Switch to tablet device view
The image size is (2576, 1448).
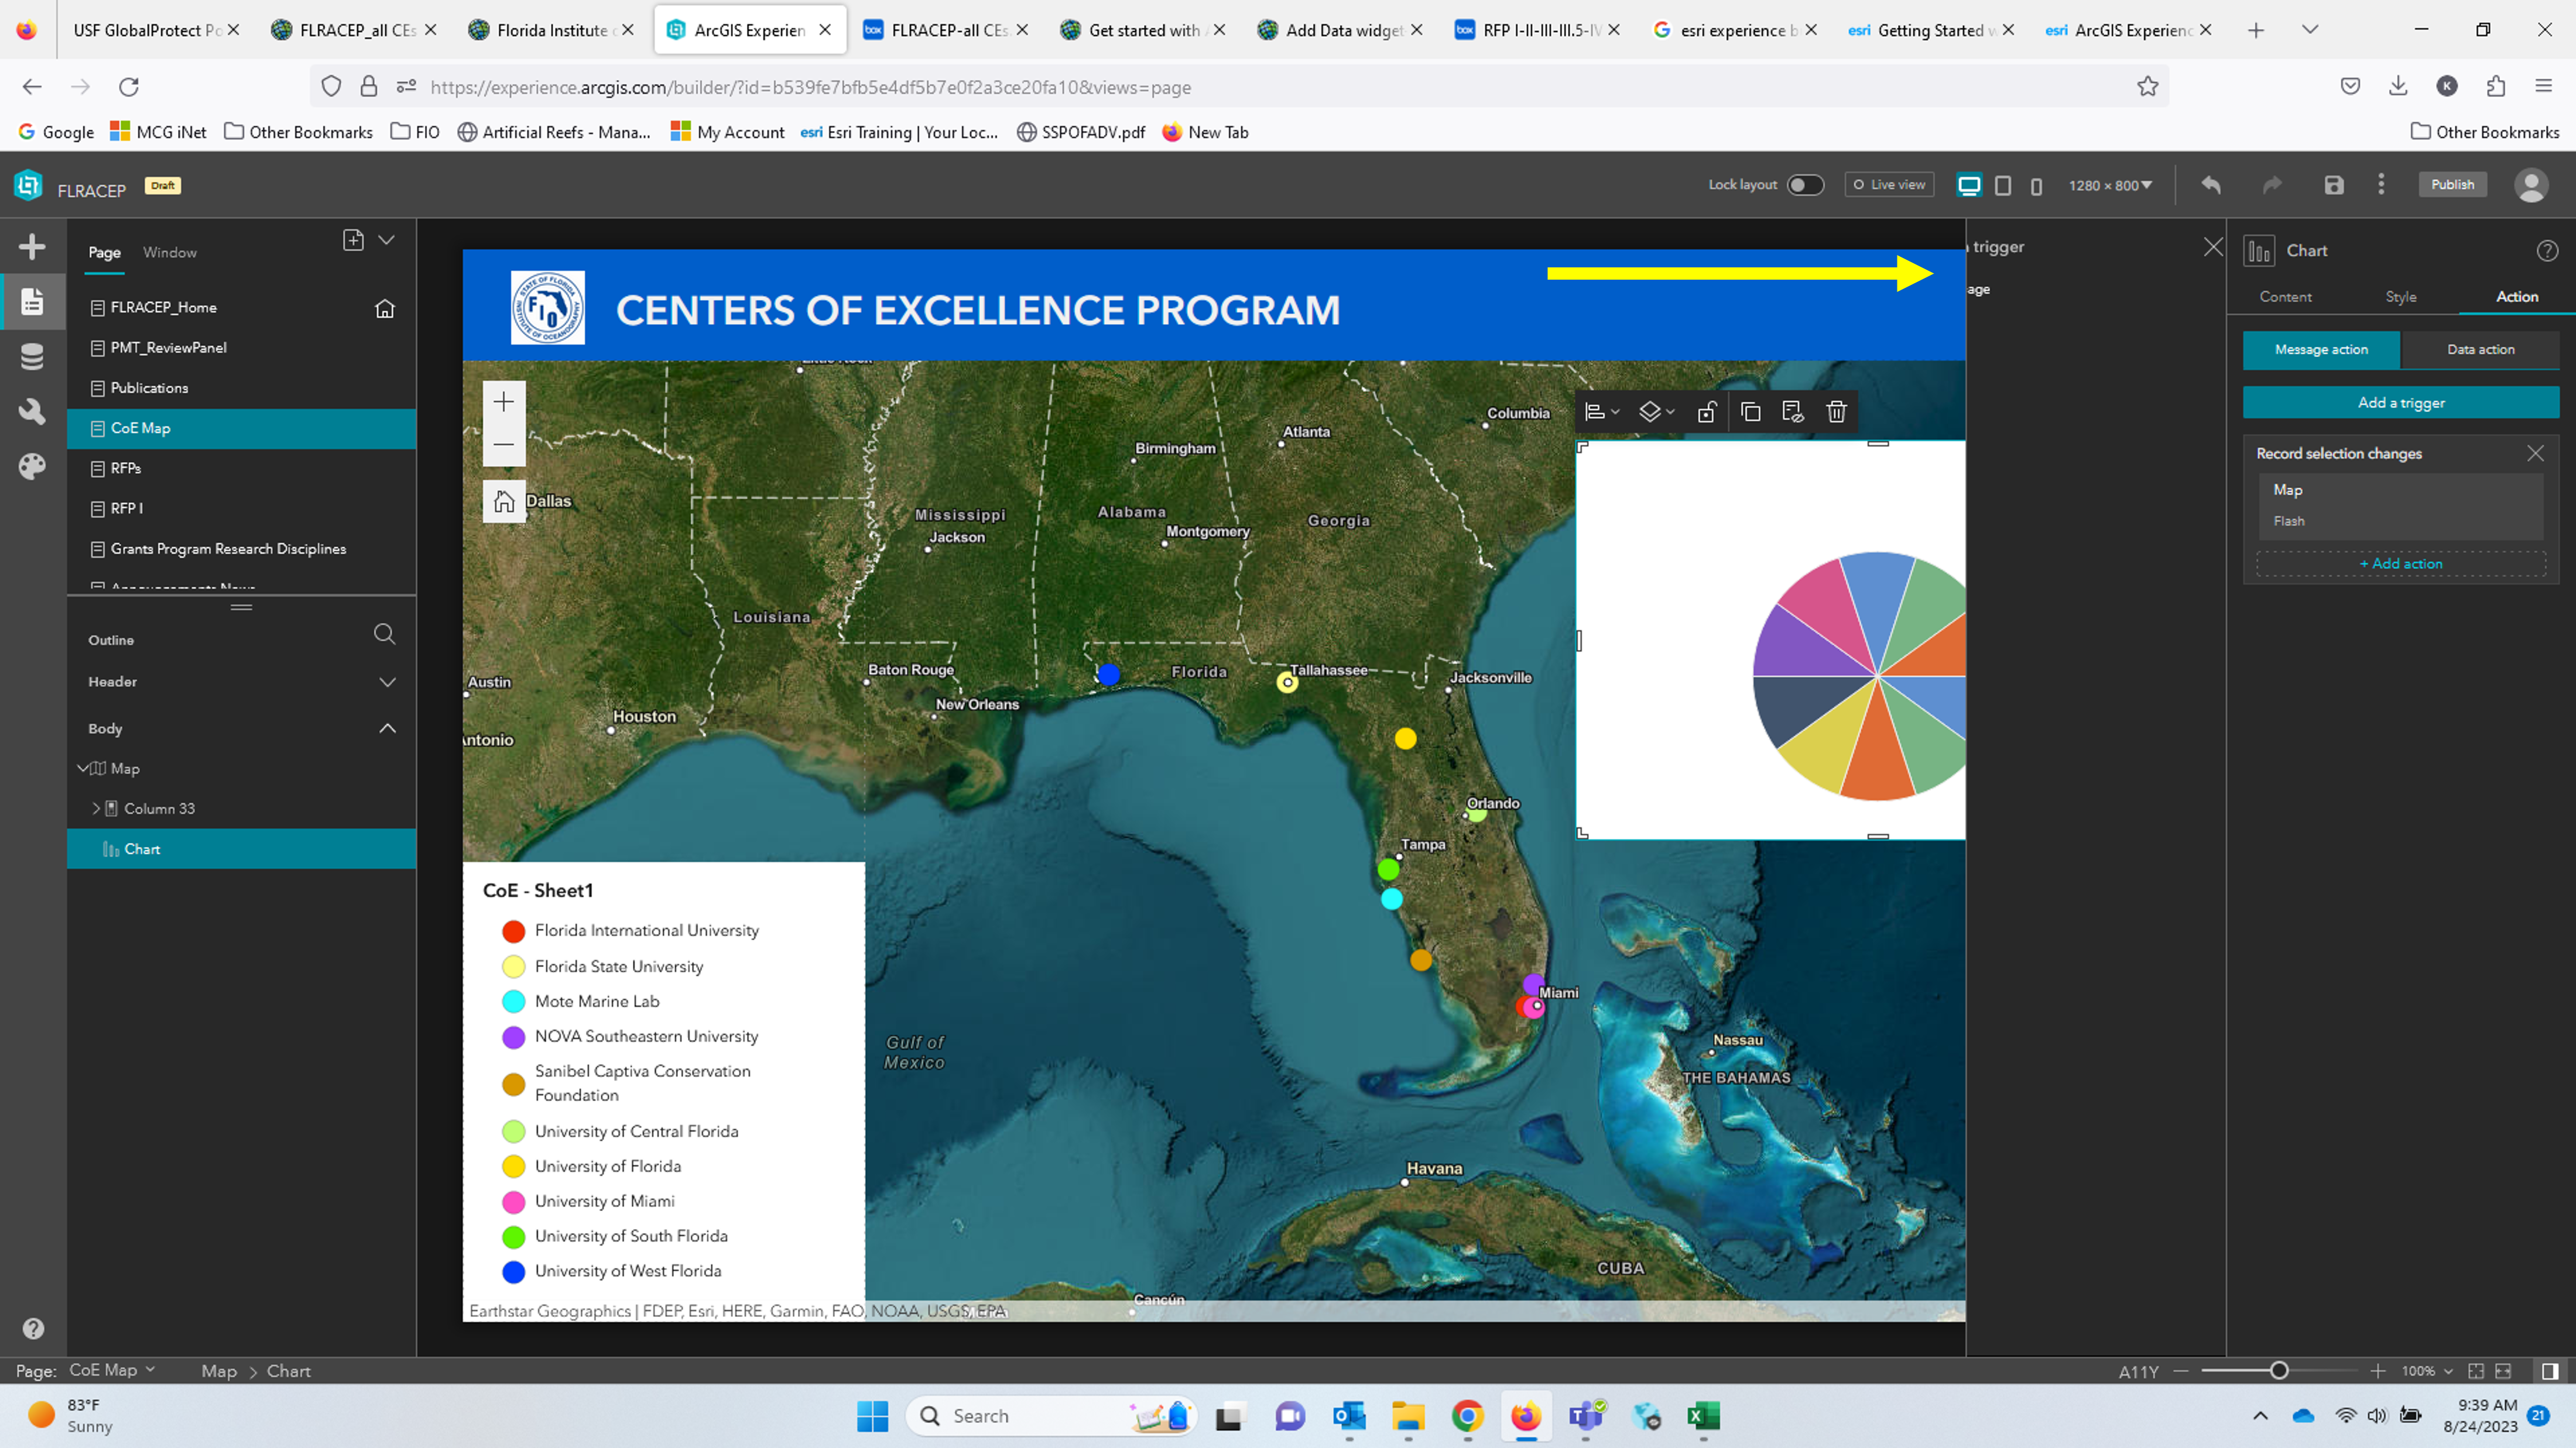pyautogui.click(x=2003, y=185)
